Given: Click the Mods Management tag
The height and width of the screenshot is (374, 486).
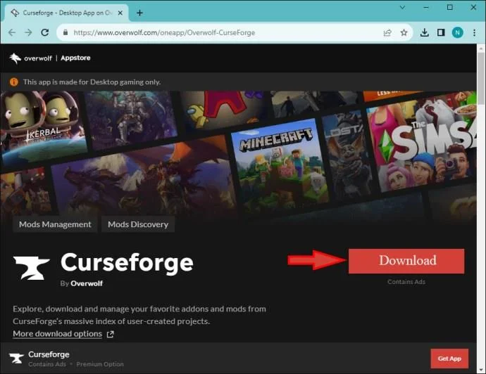Looking at the screenshot, I should 55,224.
